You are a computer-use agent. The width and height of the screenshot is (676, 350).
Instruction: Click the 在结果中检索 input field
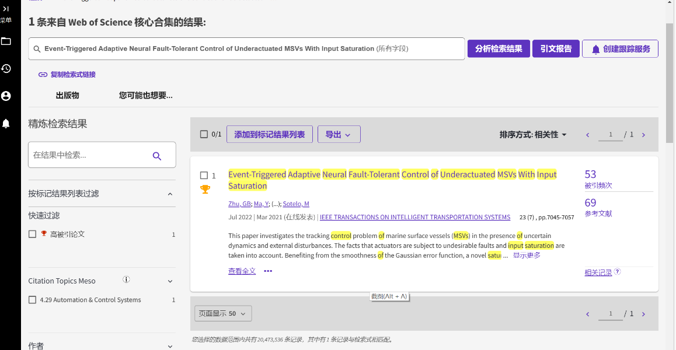pos(88,155)
